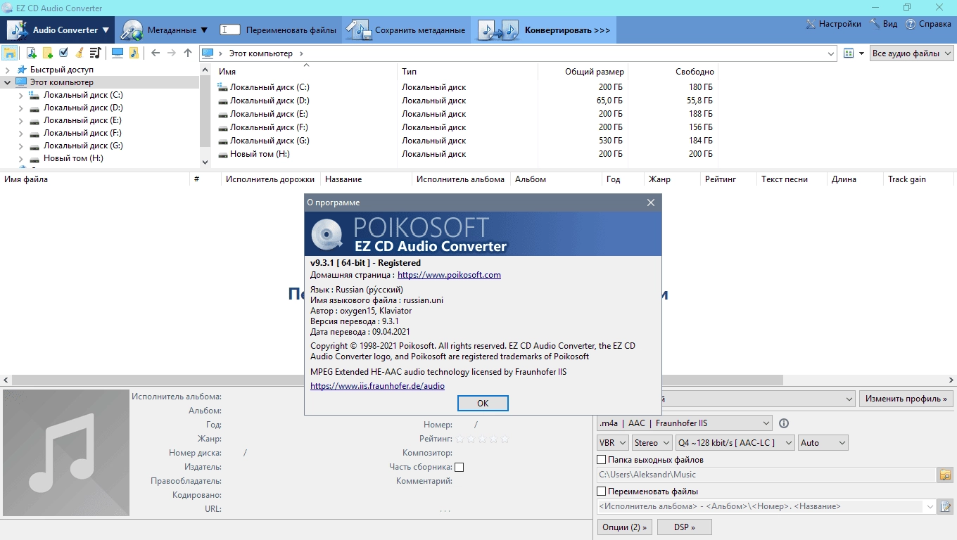957x540 pixels.
Task: Edit filename pattern with notepad icon
Action: (x=945, y=506)
